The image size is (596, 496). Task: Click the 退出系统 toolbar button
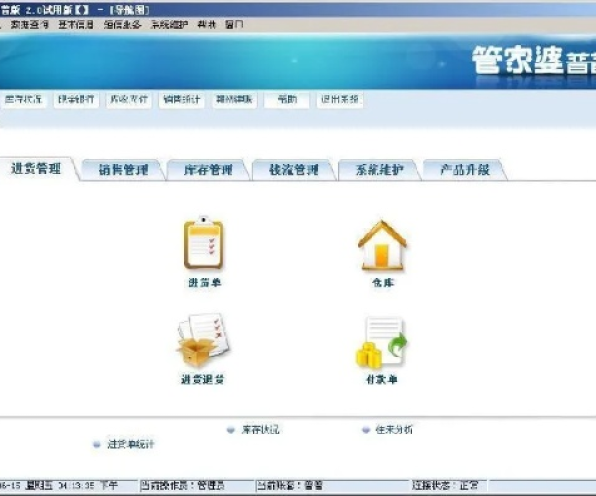(340, 100)
